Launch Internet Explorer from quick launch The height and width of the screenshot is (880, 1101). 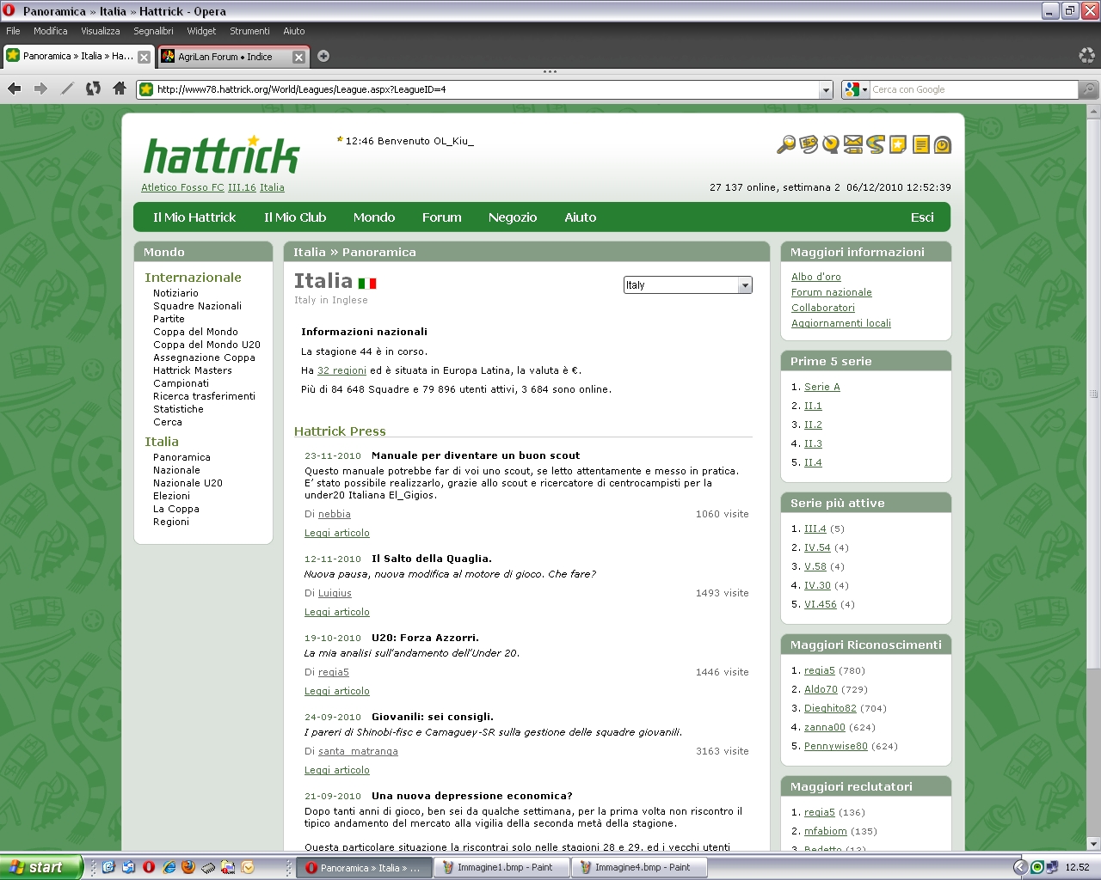click(169, 867)
